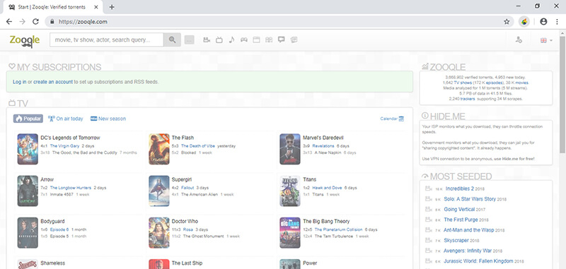The width and height of the screenshot is (566, 269).
Task: Open The Planetarium Collision episode link
Action: pos(338,229)
